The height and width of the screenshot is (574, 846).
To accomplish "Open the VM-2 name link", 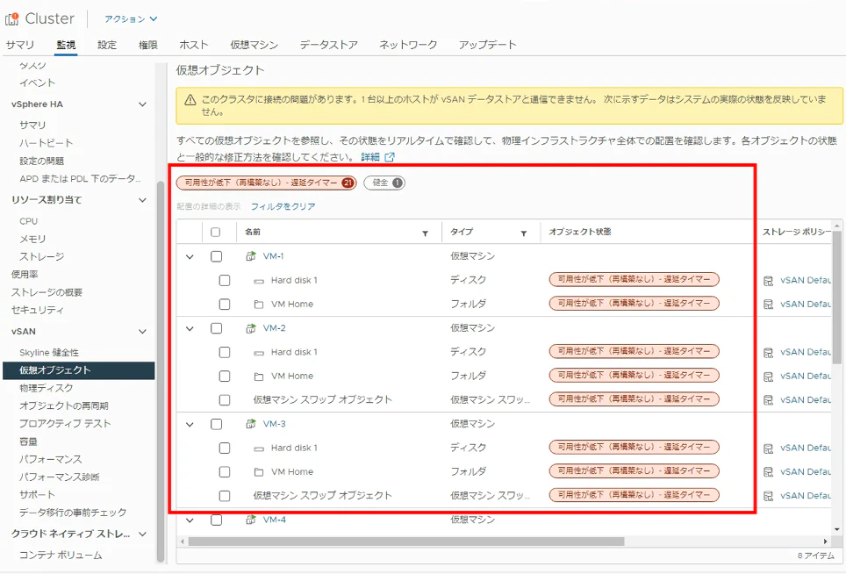I will click(274, 328).
